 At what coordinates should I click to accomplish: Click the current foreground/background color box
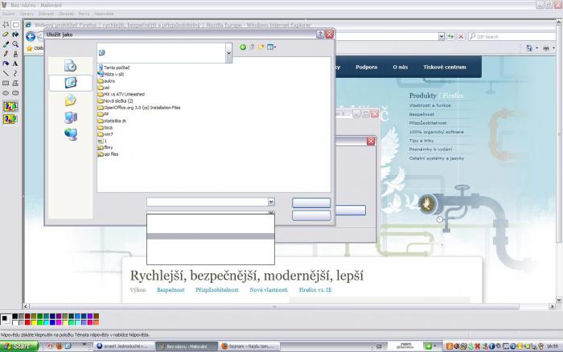point(6,319)
